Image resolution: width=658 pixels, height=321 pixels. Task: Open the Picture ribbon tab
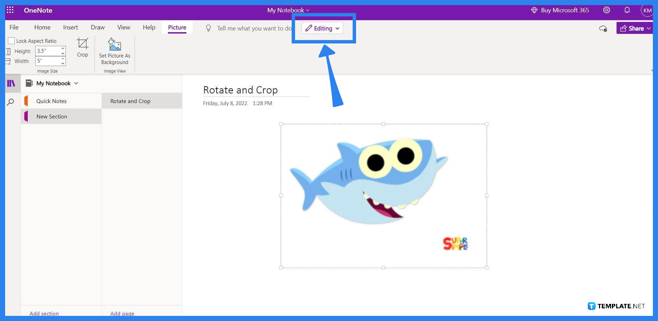coord(177,27)
